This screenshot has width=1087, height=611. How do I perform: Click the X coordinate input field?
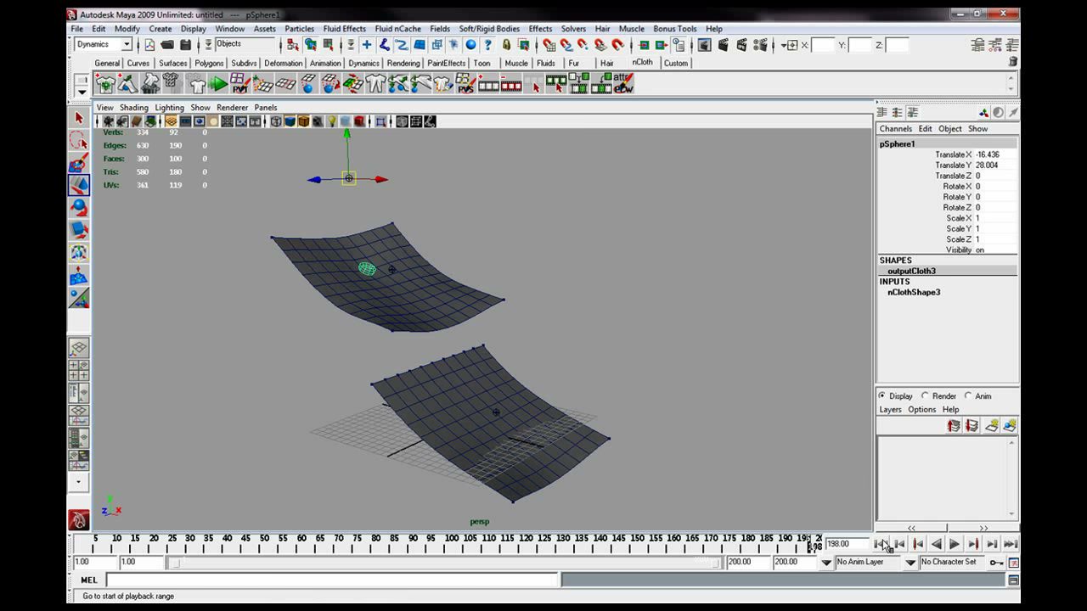click(x=824, y=45)
